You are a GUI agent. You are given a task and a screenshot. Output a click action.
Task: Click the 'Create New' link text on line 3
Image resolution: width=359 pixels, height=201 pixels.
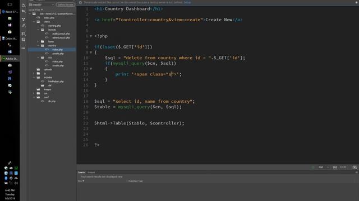(x=219, y=20)
